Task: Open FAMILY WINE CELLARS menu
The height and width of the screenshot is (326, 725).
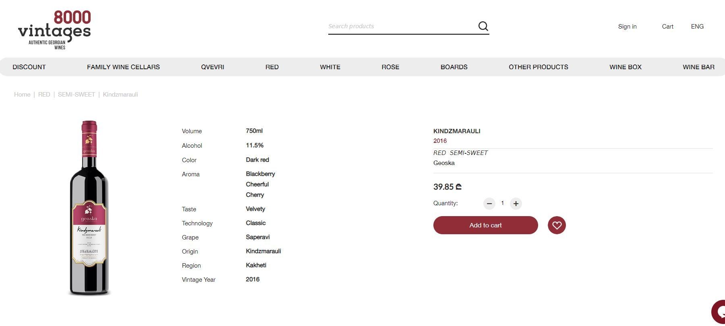Action: pyautogui.click(x=123, y=67)
